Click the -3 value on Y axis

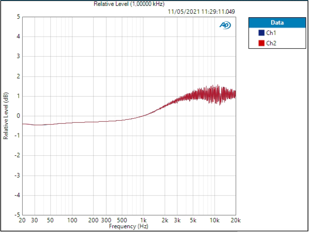[17, 175]
